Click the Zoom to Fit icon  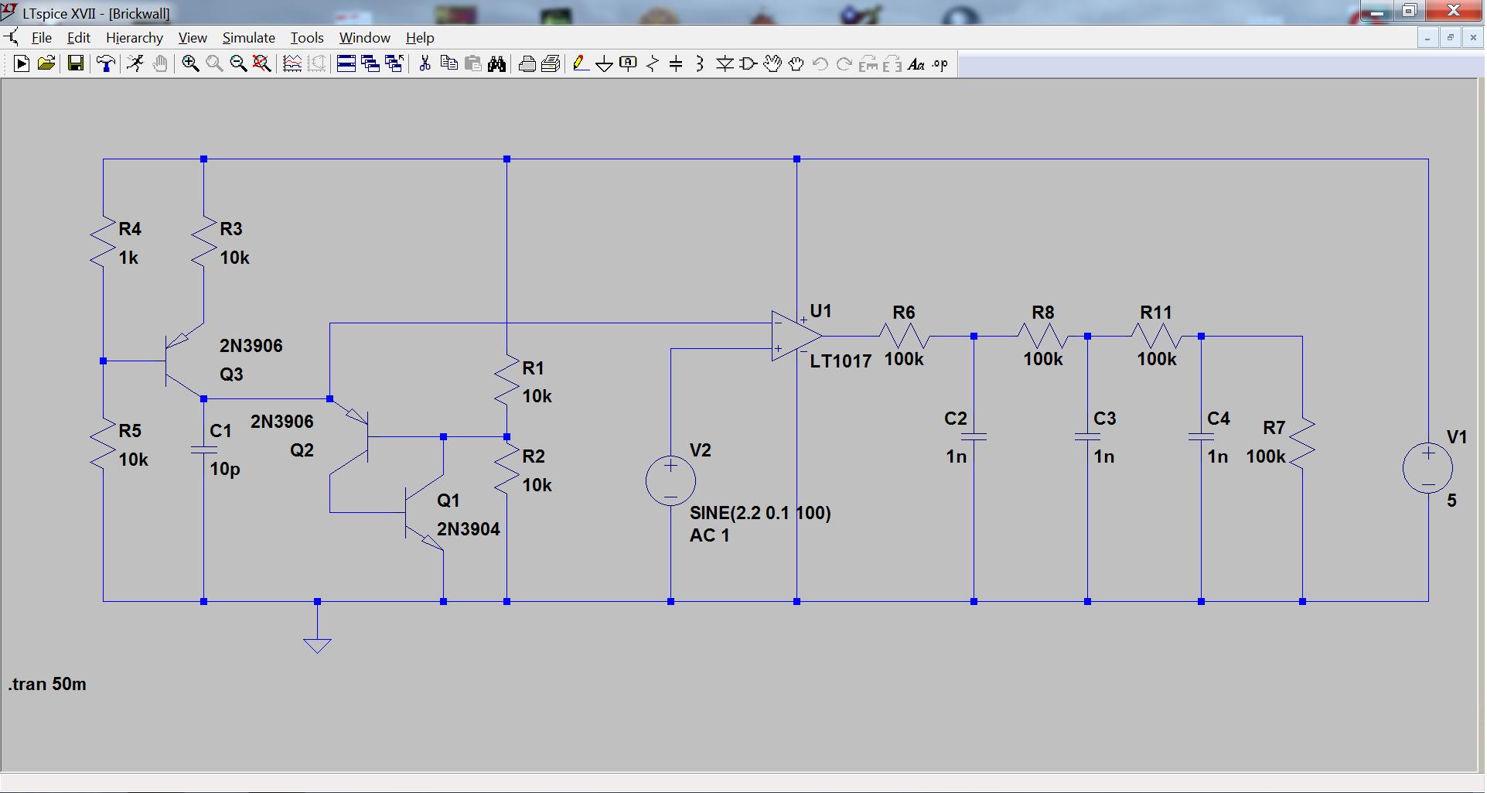click(262, 64)
